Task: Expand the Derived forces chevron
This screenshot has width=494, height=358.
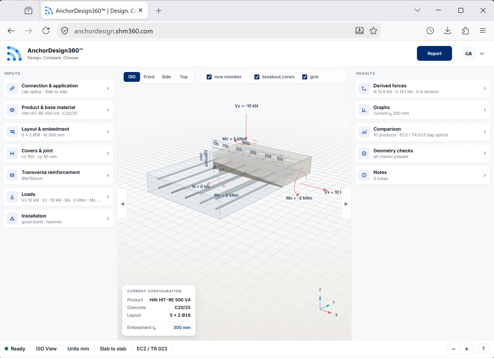Action: click(x=485, y=88)
